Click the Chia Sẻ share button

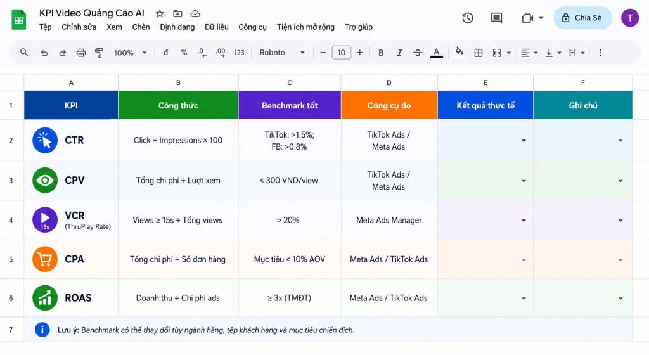(582, 18)
